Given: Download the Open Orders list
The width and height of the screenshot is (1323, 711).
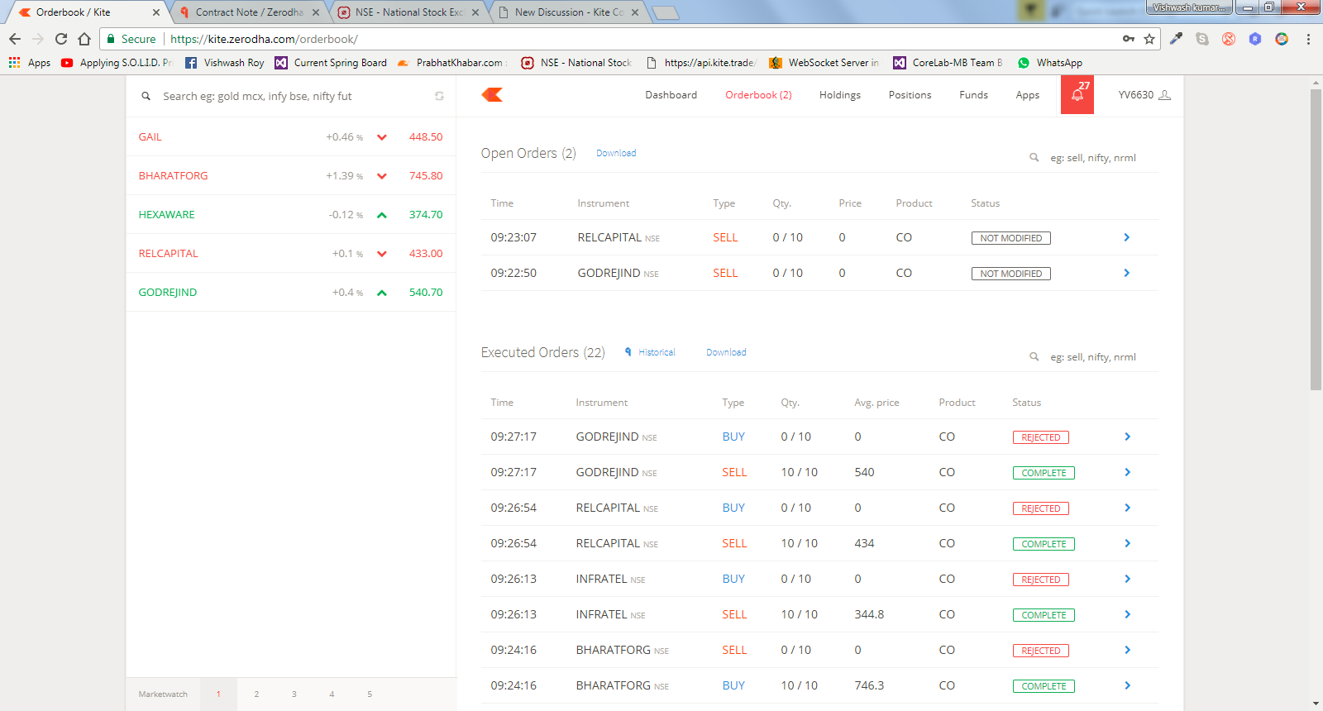Looking at the screenshot, I should [616, 153].
